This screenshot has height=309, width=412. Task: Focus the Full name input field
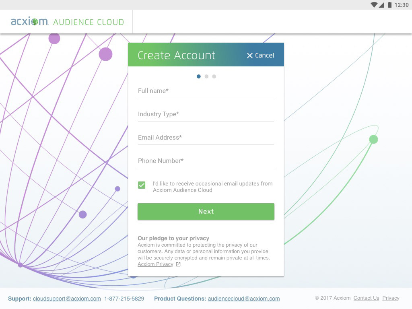click(x=206, y=91)
